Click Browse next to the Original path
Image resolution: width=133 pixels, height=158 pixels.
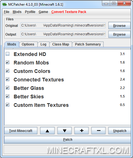[x=119, y=25]
